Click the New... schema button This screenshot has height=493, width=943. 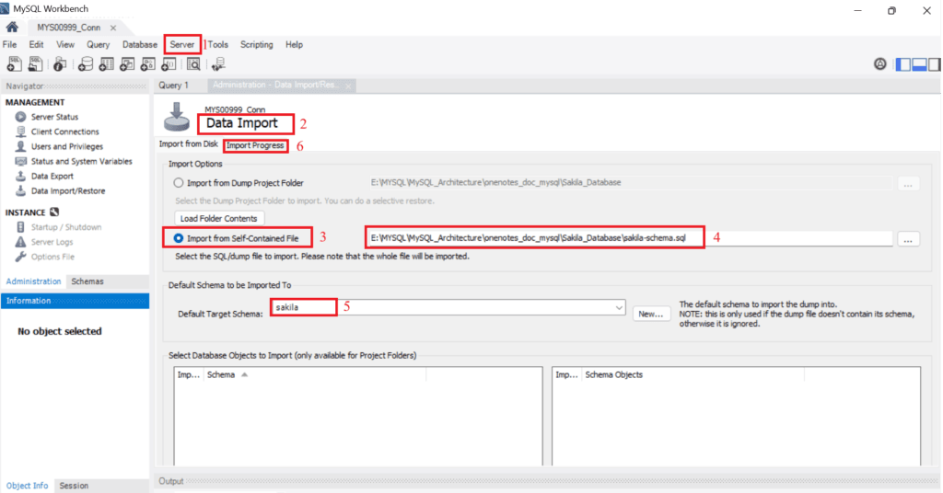pyautogui.click(x=651, y=314)
